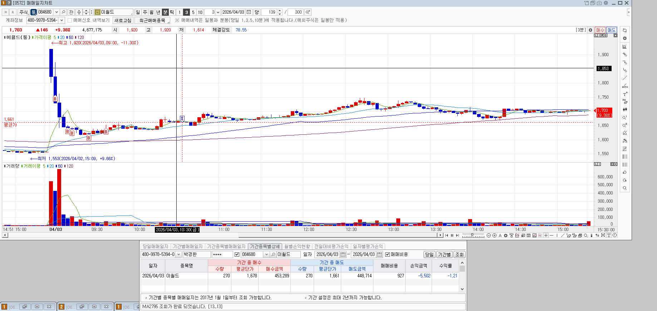
Task: Click the pause playback button below chart
Action: click(x=452, y=235)
